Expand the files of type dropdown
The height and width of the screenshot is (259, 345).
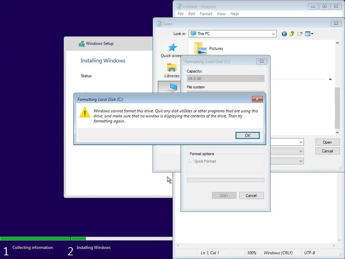301,151
